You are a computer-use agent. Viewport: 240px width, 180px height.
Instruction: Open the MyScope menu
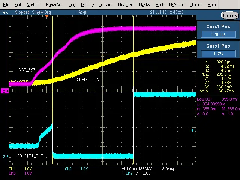[177, 4]
